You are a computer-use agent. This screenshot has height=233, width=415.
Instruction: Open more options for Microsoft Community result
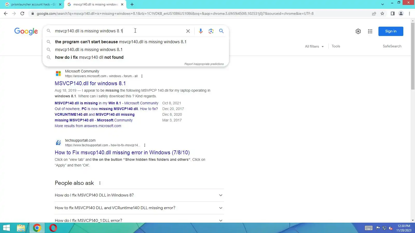(142, 76)
